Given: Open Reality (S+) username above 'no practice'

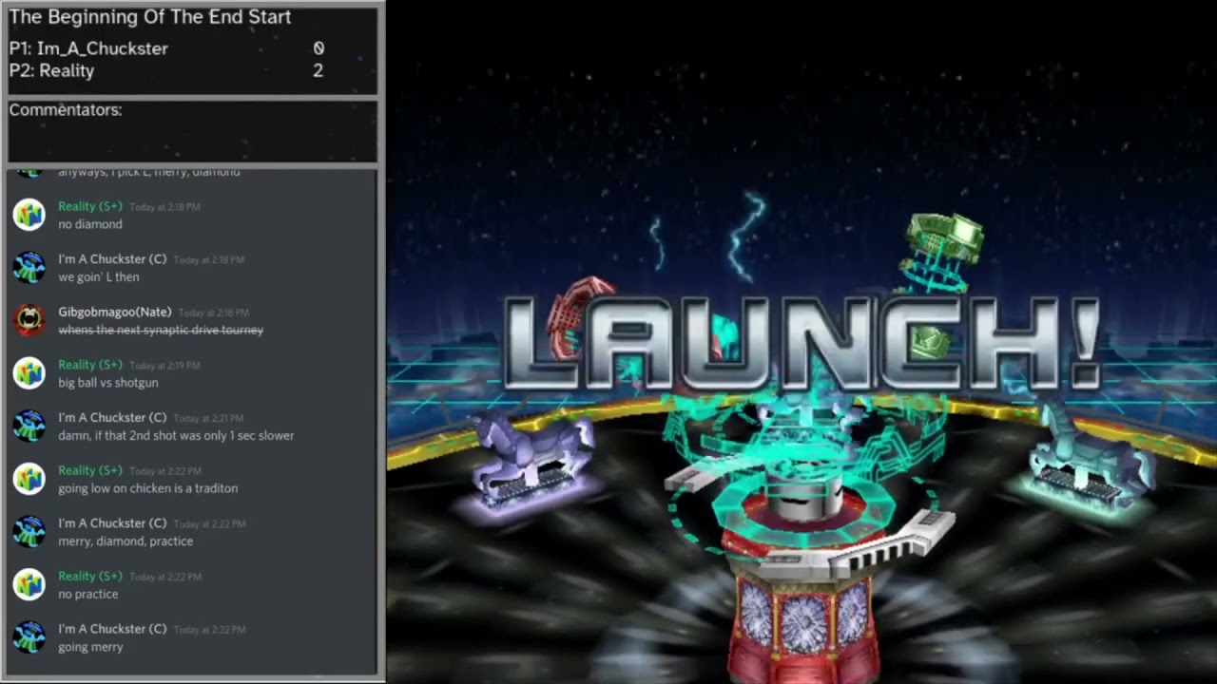Looking at the screenshot, I should pyautogui.click(x=90, y=576).
